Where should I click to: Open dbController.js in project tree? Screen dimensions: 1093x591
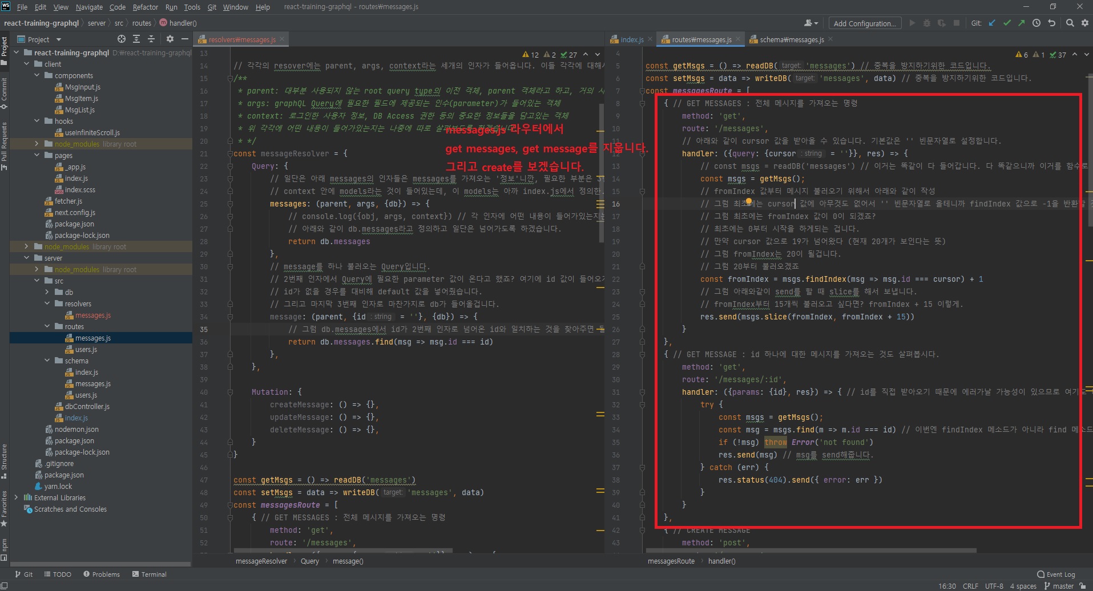coord(87,407)
